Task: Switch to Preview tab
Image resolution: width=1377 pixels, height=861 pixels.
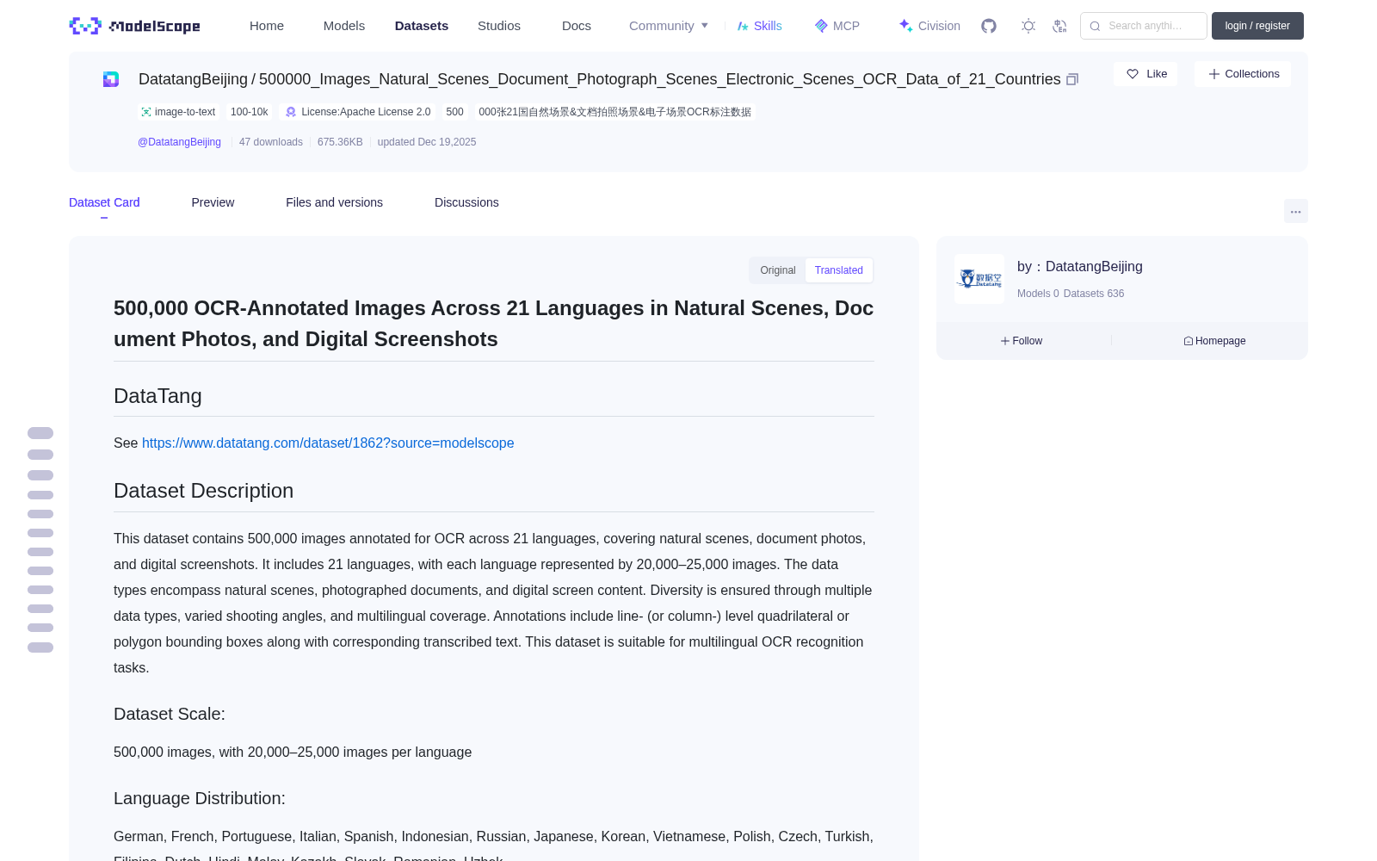Action: 213,202
